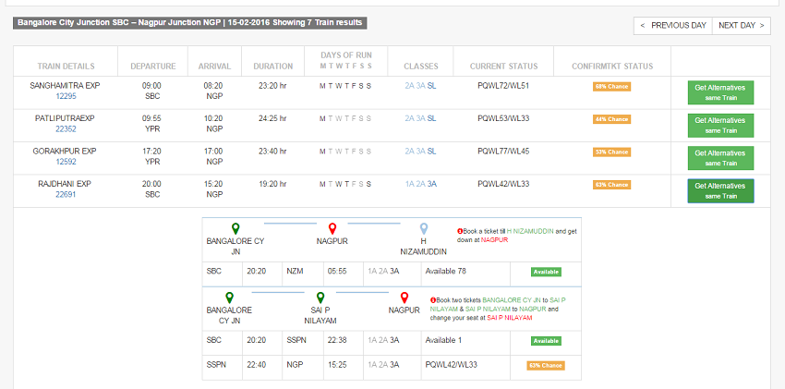
Task: Click the green Bangalore CY JN pin in second route
Action: coord(235,298)
